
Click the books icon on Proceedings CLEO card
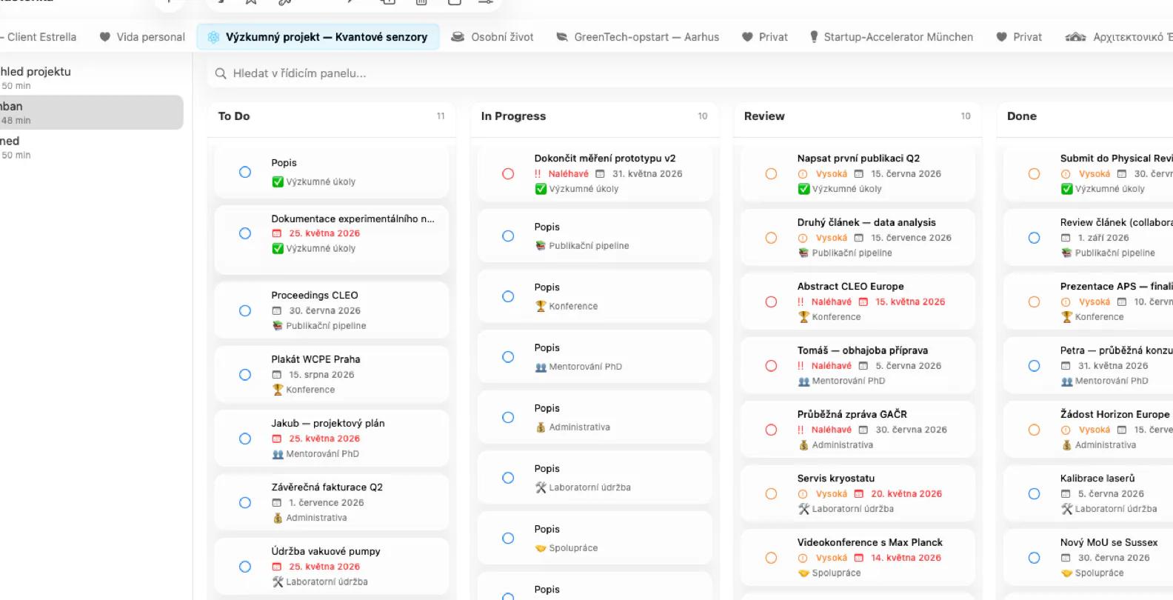click(278, 326)
